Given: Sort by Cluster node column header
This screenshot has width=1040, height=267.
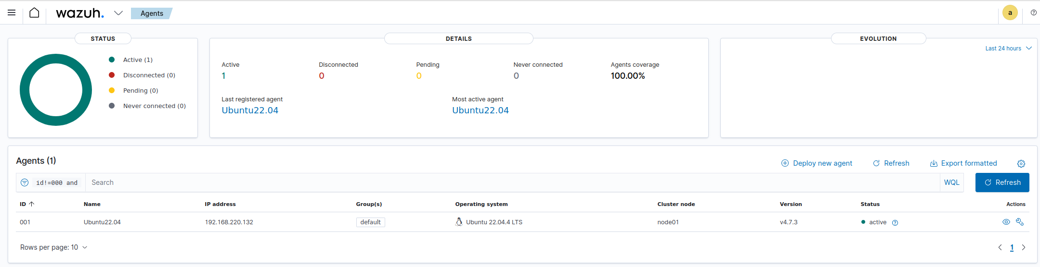Looking at the screenshot, I should click(x=676, y=204).
